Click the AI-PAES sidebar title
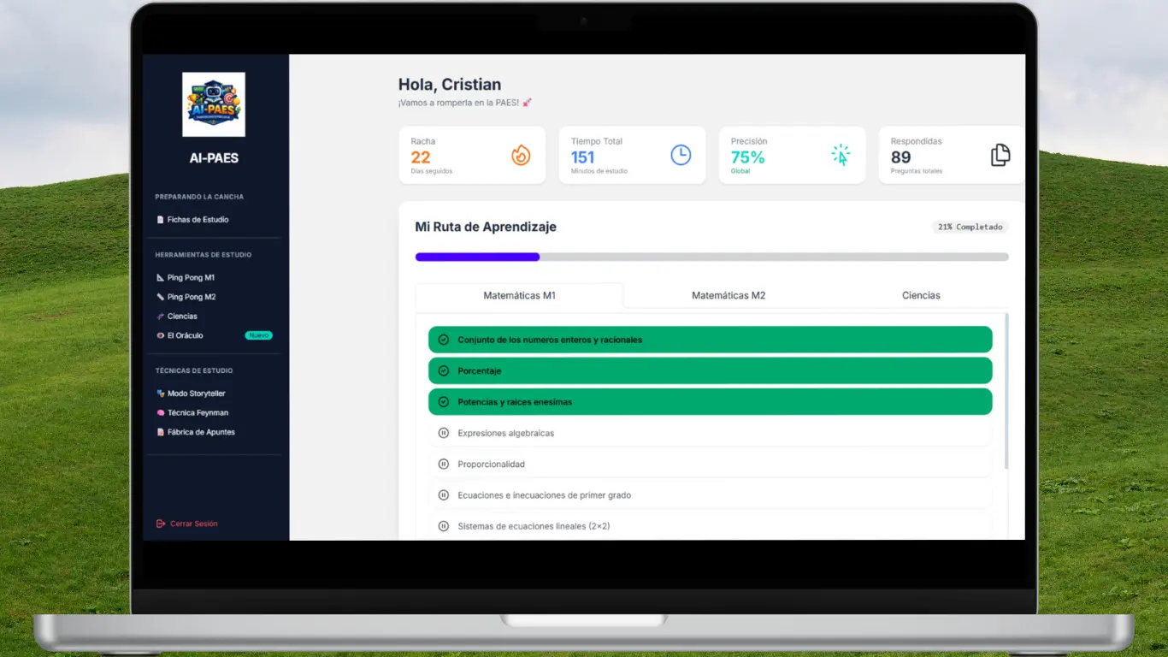Screen dimensions: 1168x657 pyautogui.click(x=214, y=158)
